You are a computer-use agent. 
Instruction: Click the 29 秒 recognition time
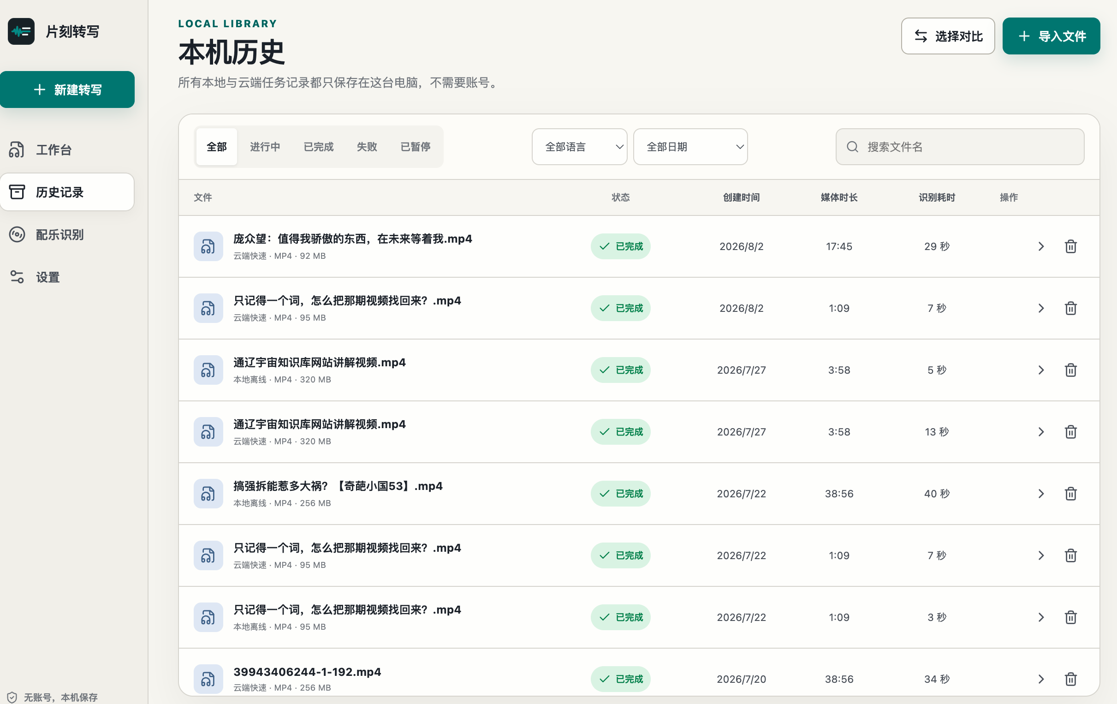coord(937,246)
